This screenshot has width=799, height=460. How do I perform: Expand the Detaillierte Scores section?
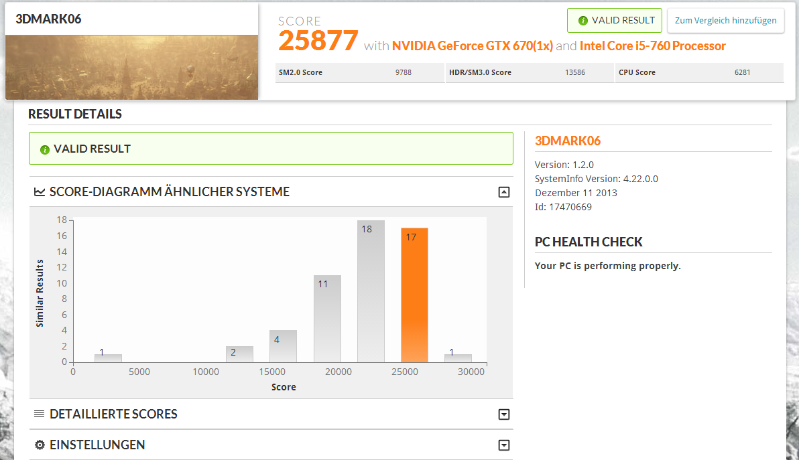coord(504,414)
